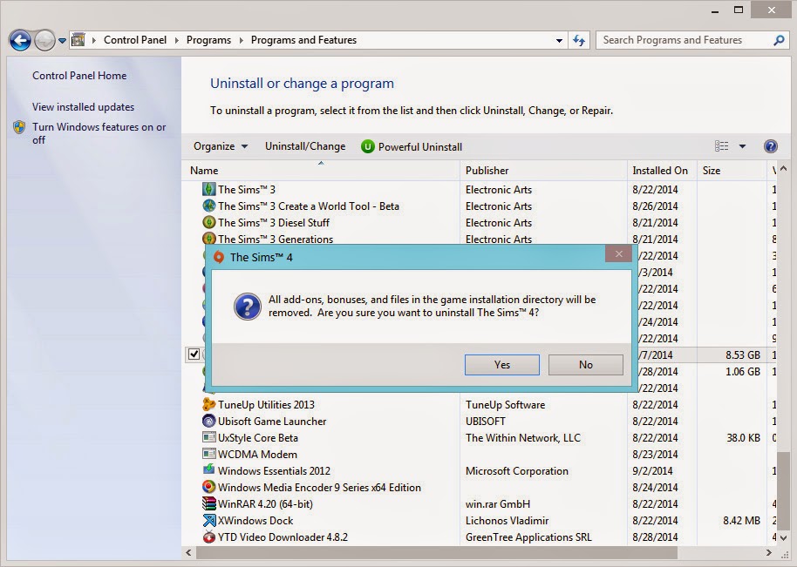
Task: Click Yes to confirm uninstall
Action: pyautogui.click(x=501, y=364)
